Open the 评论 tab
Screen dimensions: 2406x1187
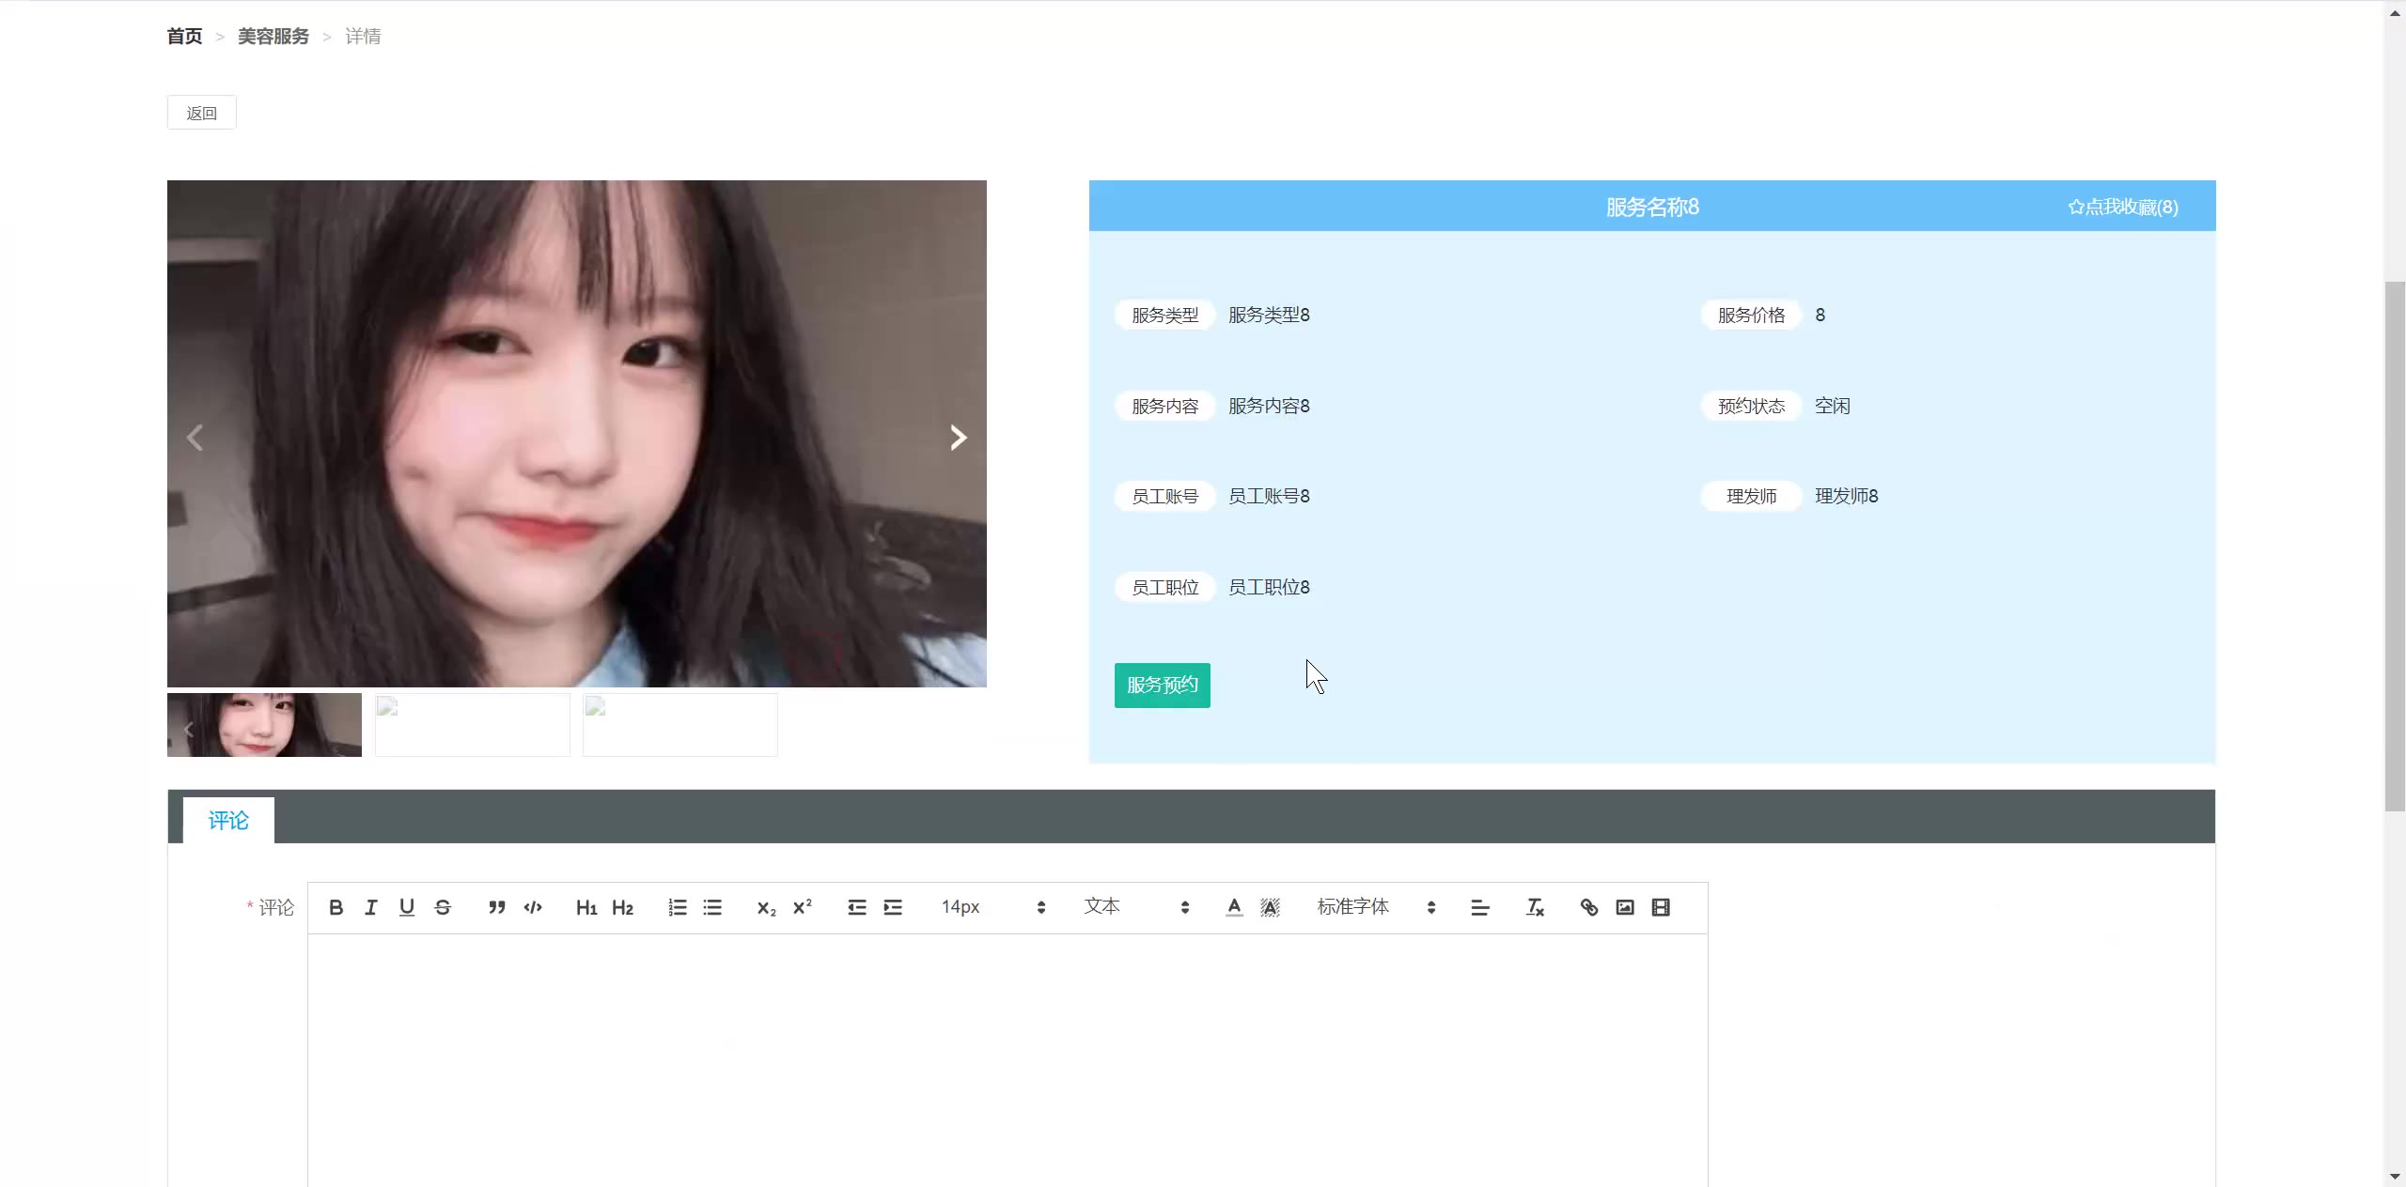tap(228, 821)
